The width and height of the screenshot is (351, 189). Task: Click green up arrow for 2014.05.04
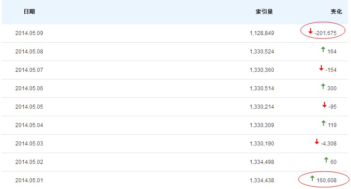(323, 123)
